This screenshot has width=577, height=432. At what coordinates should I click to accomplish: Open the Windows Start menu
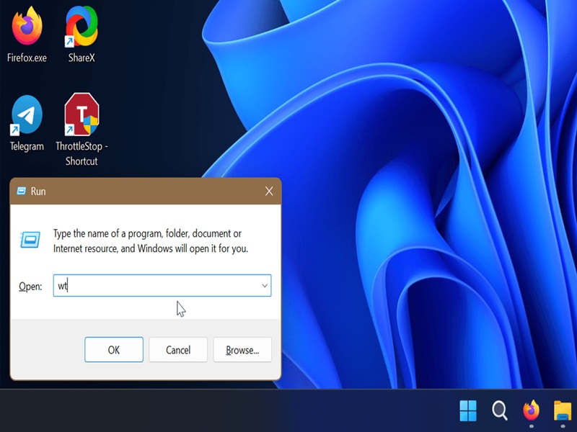pyautogui.click(x=468, y=410)
